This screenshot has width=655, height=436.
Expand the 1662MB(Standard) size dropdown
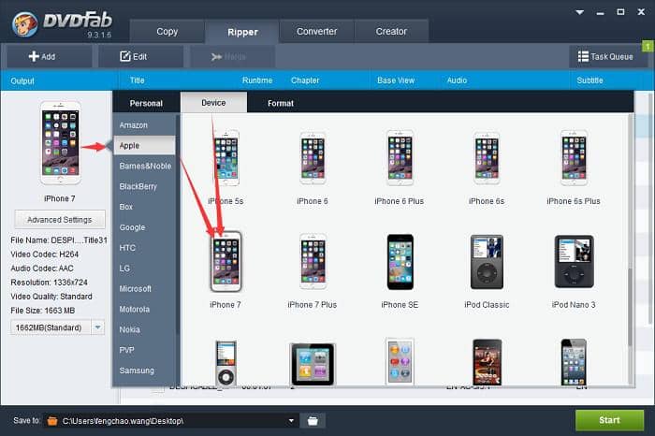point(97,327)
